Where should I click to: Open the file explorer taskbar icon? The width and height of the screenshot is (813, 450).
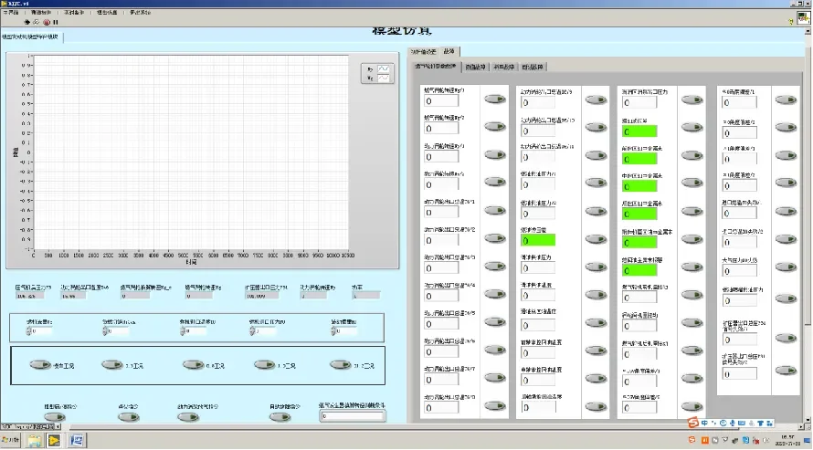click(x=35, y=440)
